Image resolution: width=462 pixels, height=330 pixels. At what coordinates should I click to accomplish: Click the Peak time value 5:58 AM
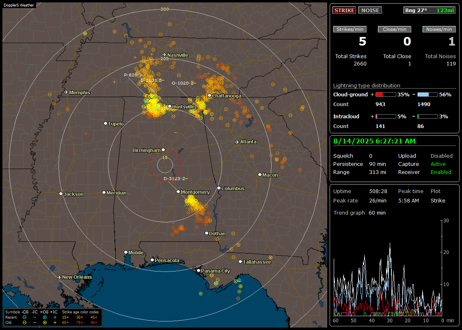tap(408, 200)
